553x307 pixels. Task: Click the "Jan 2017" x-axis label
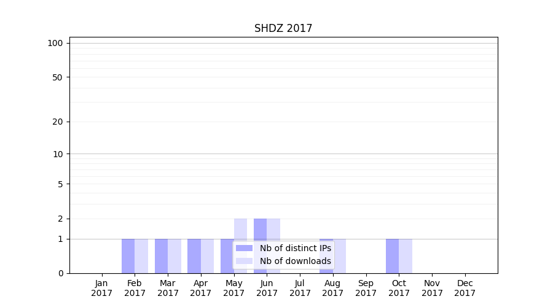point(102,288)
